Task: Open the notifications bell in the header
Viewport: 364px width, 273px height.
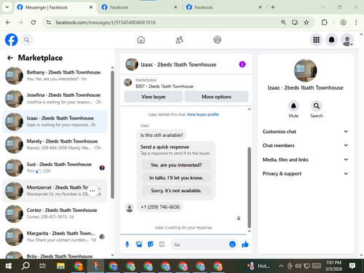Action: pyautogui.click(x=331, y=40)
